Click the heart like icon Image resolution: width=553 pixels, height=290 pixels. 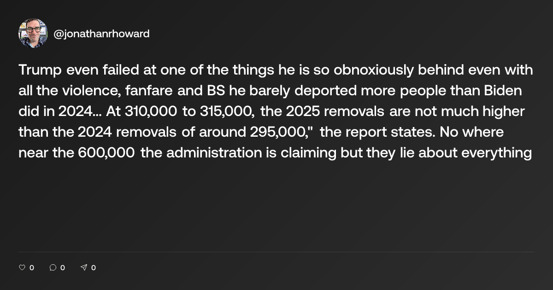coord(22,267)
